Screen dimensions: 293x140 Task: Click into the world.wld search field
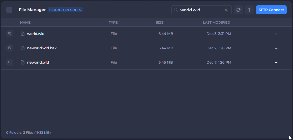200,10
